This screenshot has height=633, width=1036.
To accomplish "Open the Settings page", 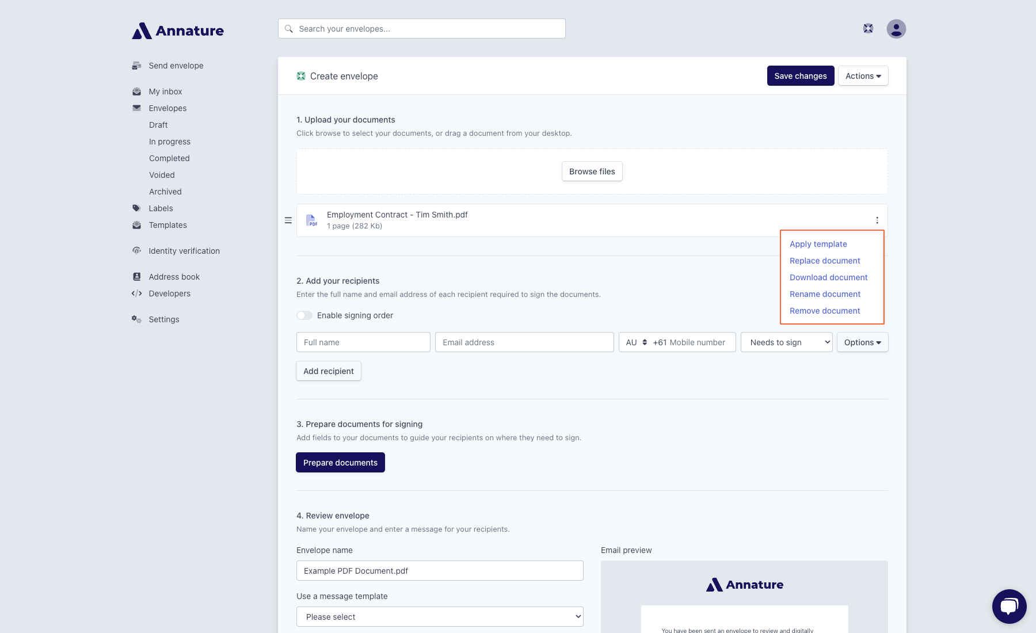I will click(x=164, y=319).
